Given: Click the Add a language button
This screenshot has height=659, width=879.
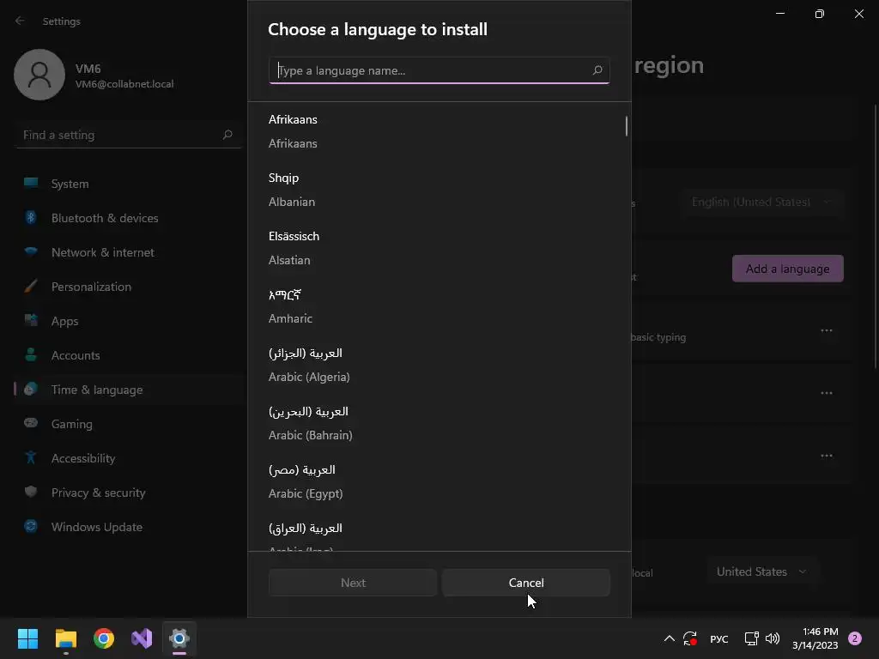Looking at the screenshot, I should (x=788, y=269).
